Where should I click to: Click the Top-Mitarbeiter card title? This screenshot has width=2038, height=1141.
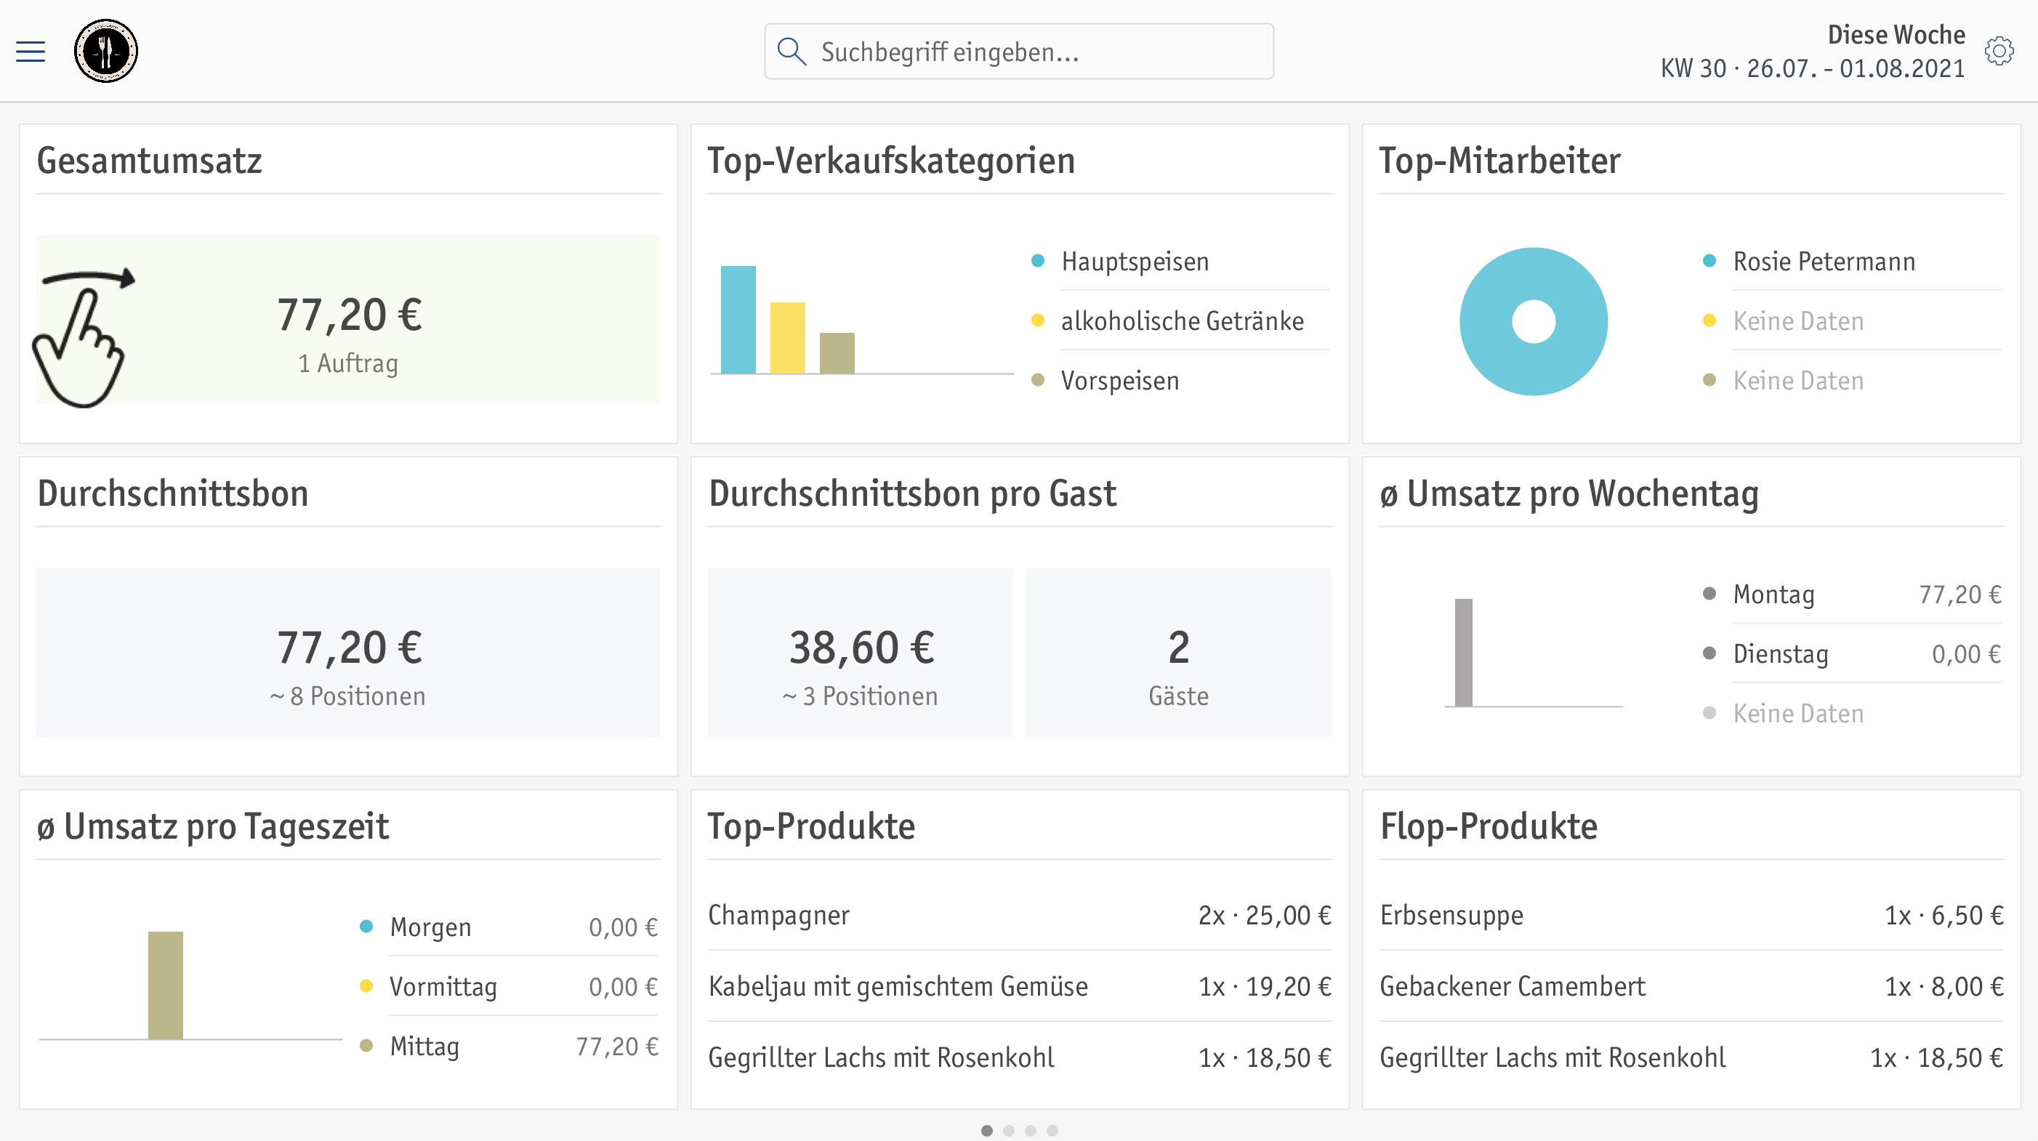(1499, 160)
